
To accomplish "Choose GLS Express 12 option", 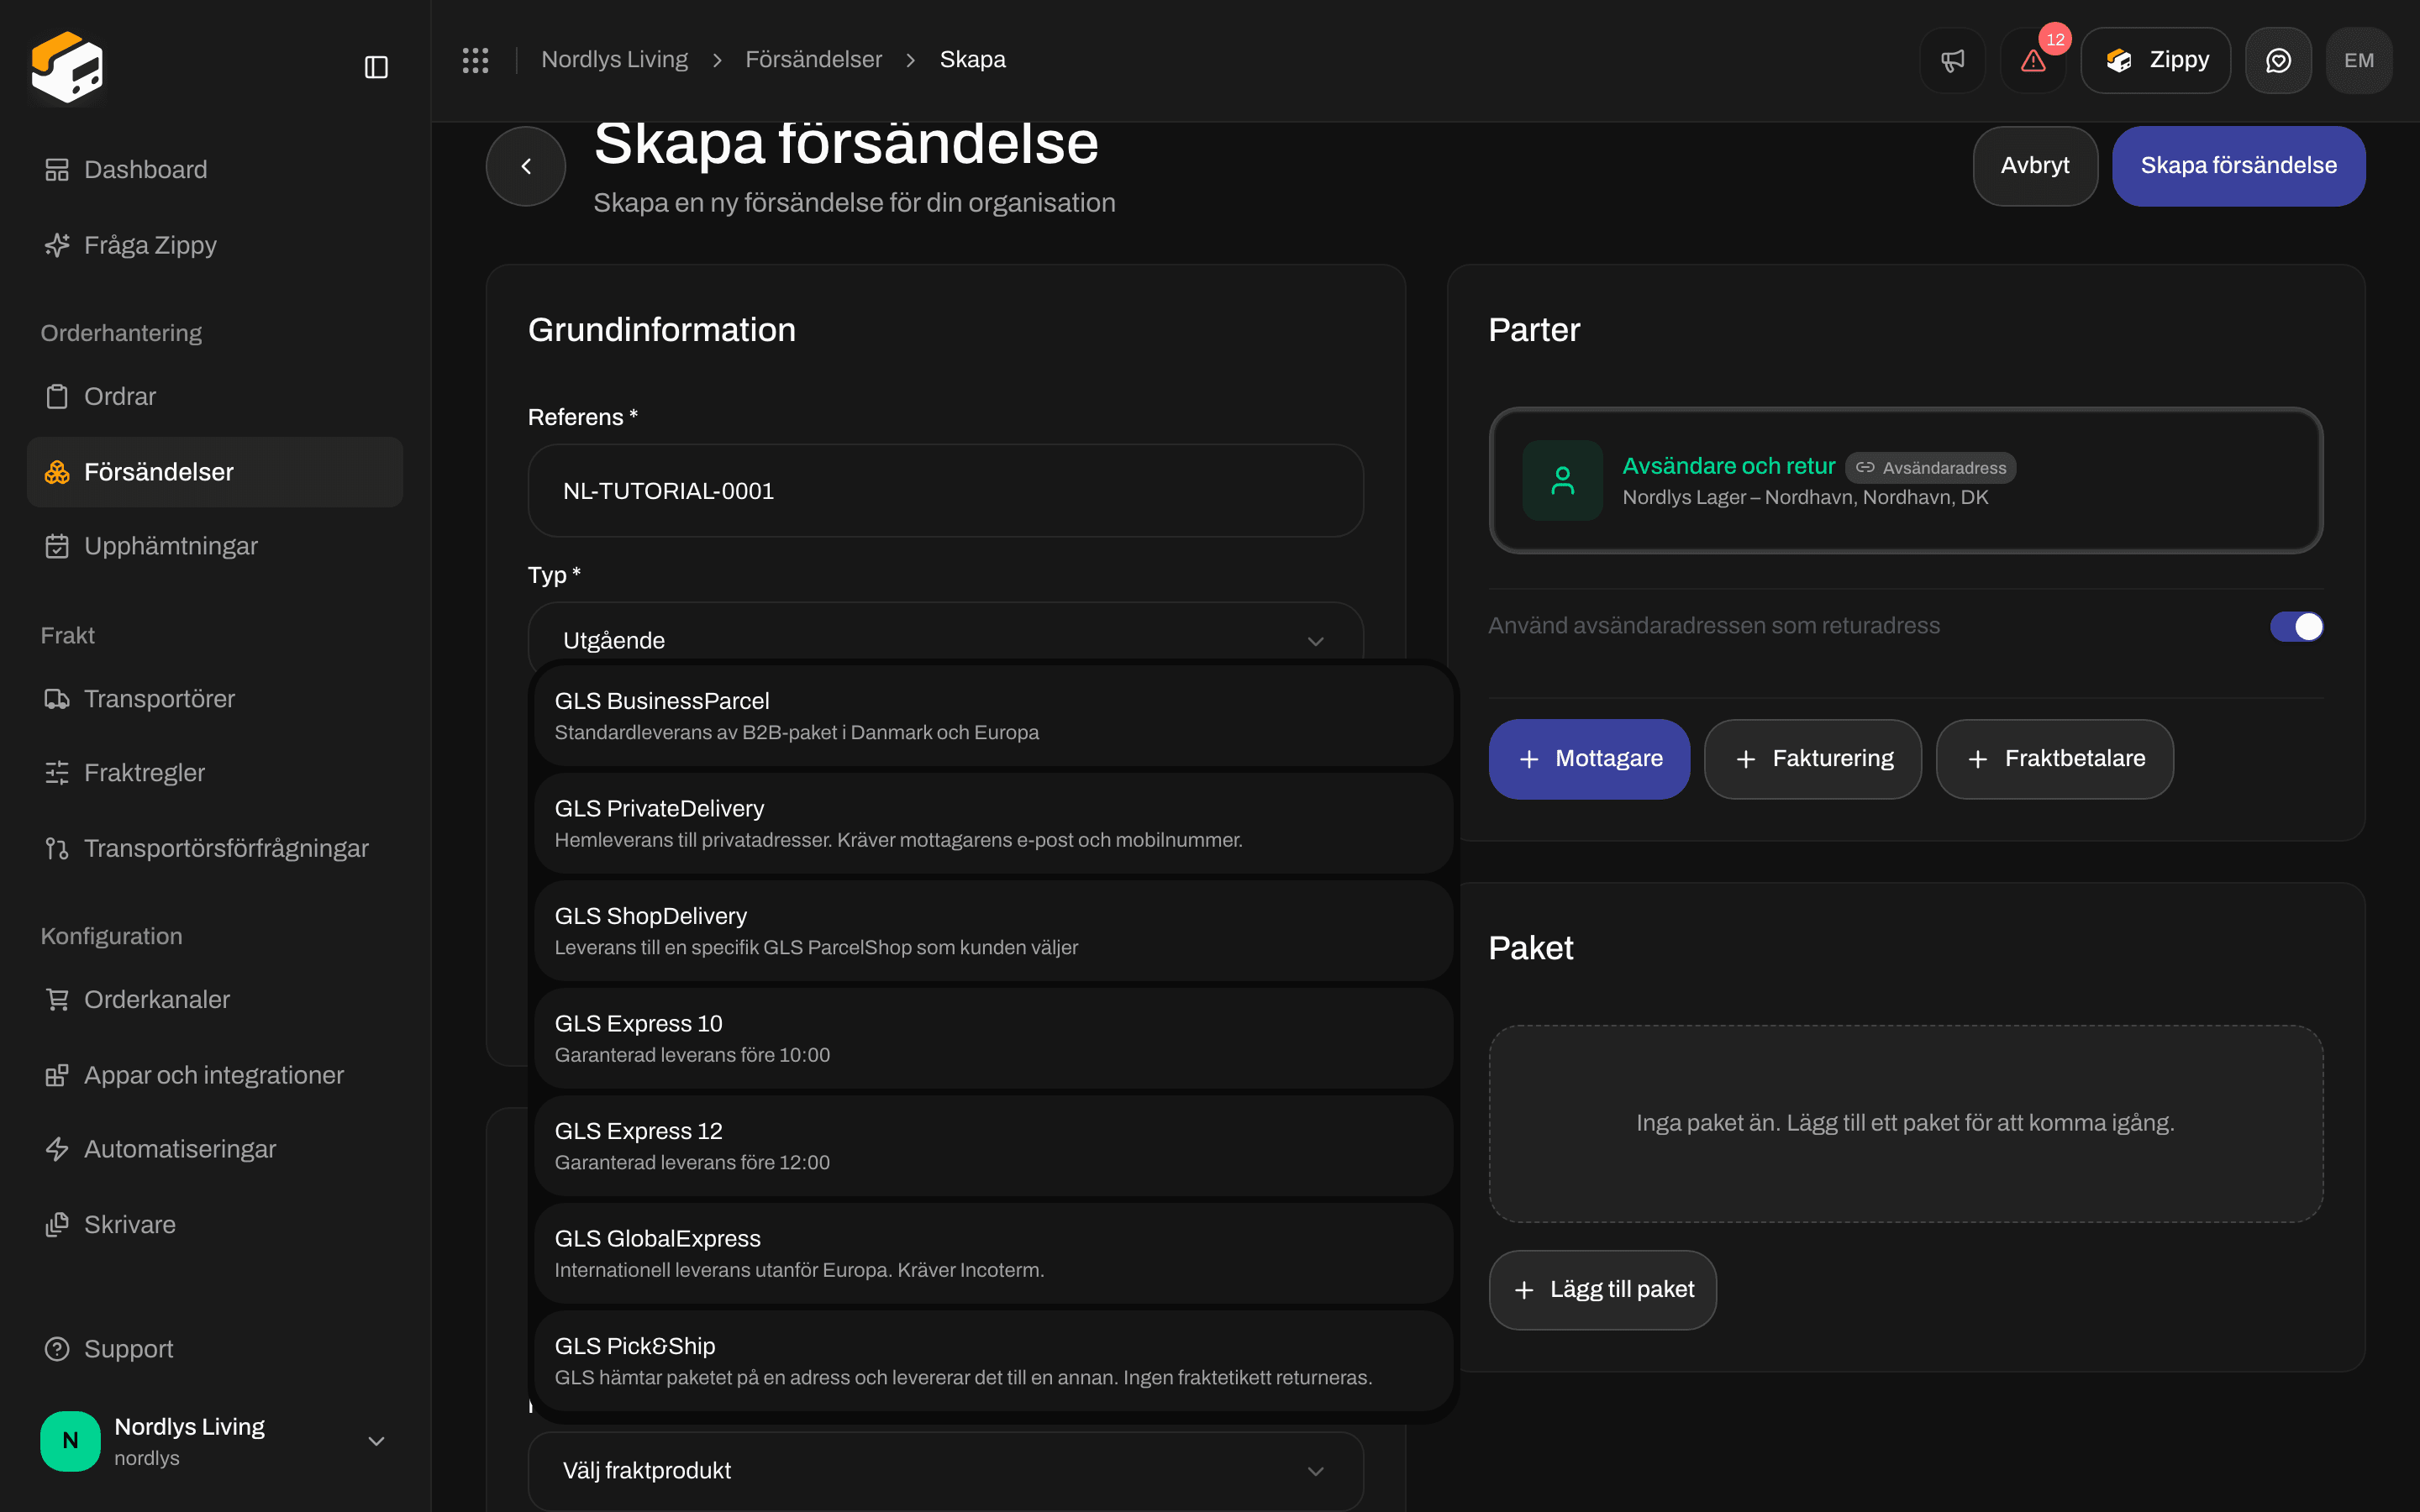I will pos(993,1146).
